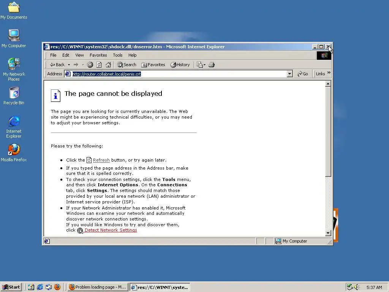Select My Documents desktop icon
This screenshot has height=292, width=389.
coord(14,10)
